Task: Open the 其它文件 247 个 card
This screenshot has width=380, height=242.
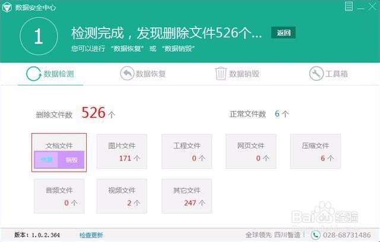Action: point(186,196)
